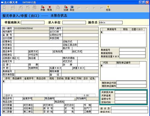
Task: Click the 航次号 input field
Action: click(x=85, y=48)
